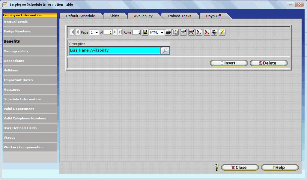307x180 pixels.
Task: Click the save floppy disk icon
Action: click(145, 32)
